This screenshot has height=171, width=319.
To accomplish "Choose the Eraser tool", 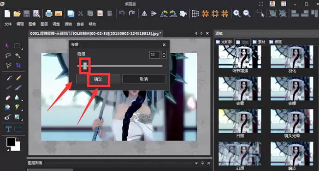I will (x=8, y=98).
